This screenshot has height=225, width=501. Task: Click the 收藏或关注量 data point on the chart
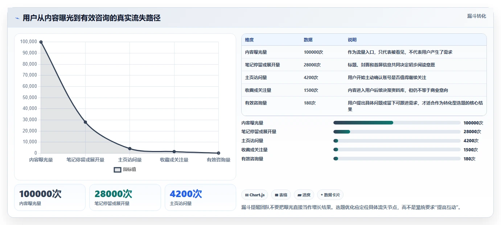[x=174, y=152]
